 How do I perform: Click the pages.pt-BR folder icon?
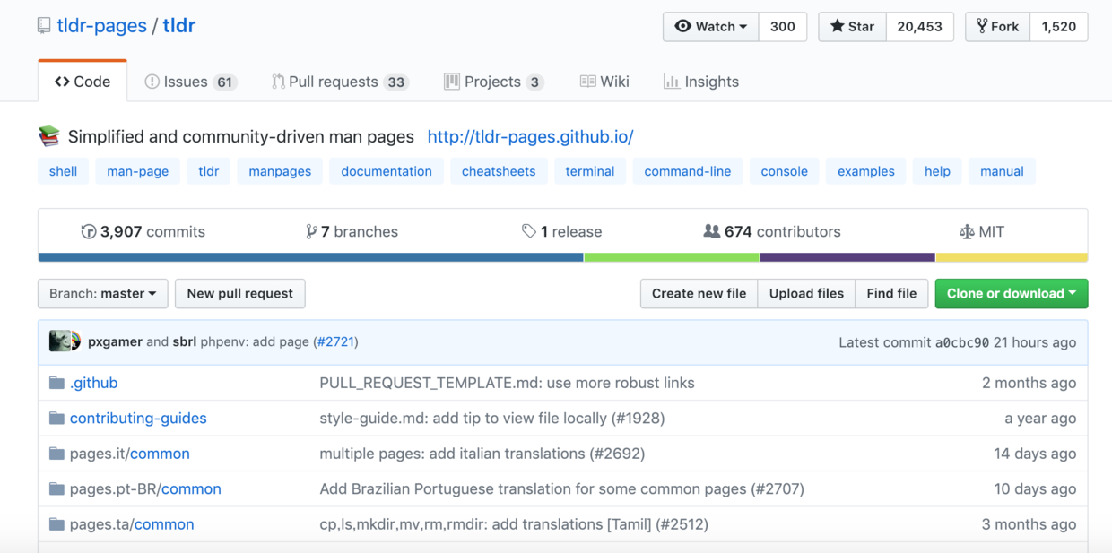coord(56,489)
